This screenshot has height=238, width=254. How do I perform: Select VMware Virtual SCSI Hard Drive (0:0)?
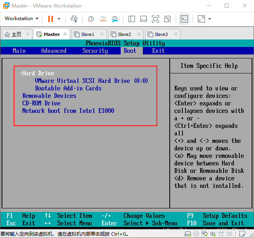91,81
